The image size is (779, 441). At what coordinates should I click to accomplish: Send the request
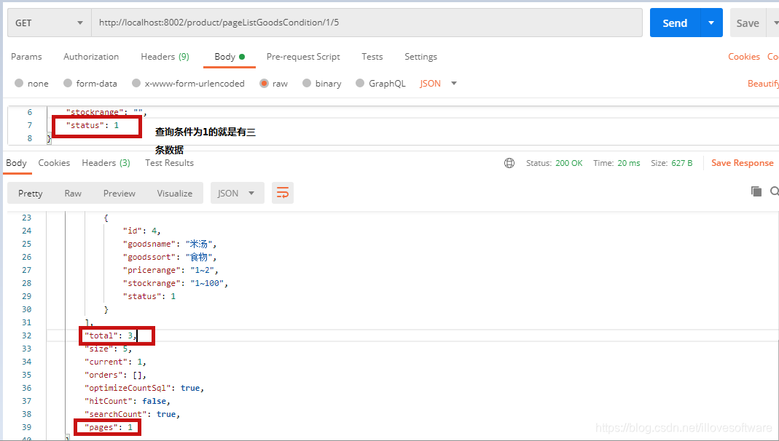[675, 23]
